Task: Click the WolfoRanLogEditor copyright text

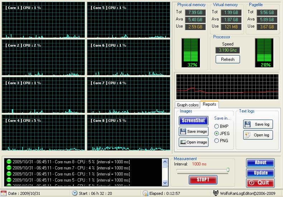Action: tap(248, 193)
